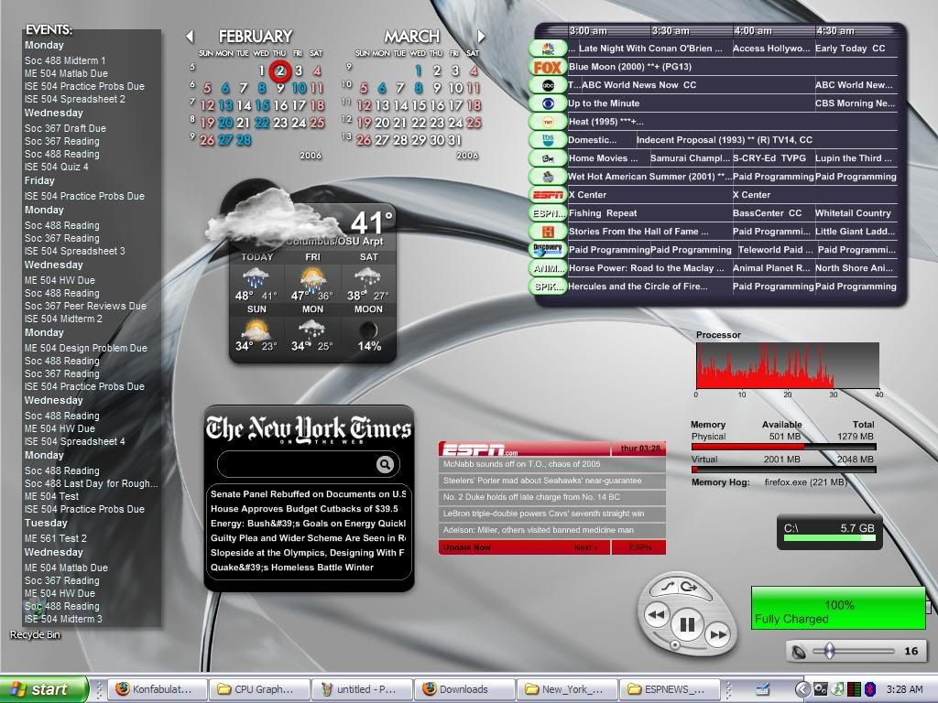Go to previous month with left calendar arrow
Screen dimensions: 938x703
pos(190,37)
